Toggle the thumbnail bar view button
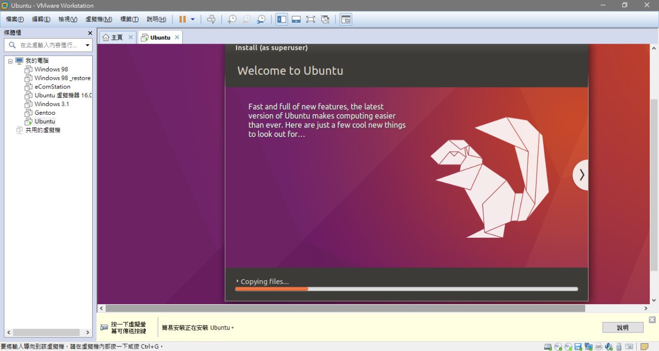659x351 pixels. click(296, 19)
